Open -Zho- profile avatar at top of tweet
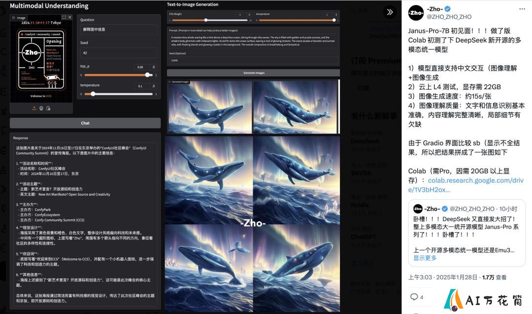The height and width of the screenshot is (314, 532). [x=416, y=13]
